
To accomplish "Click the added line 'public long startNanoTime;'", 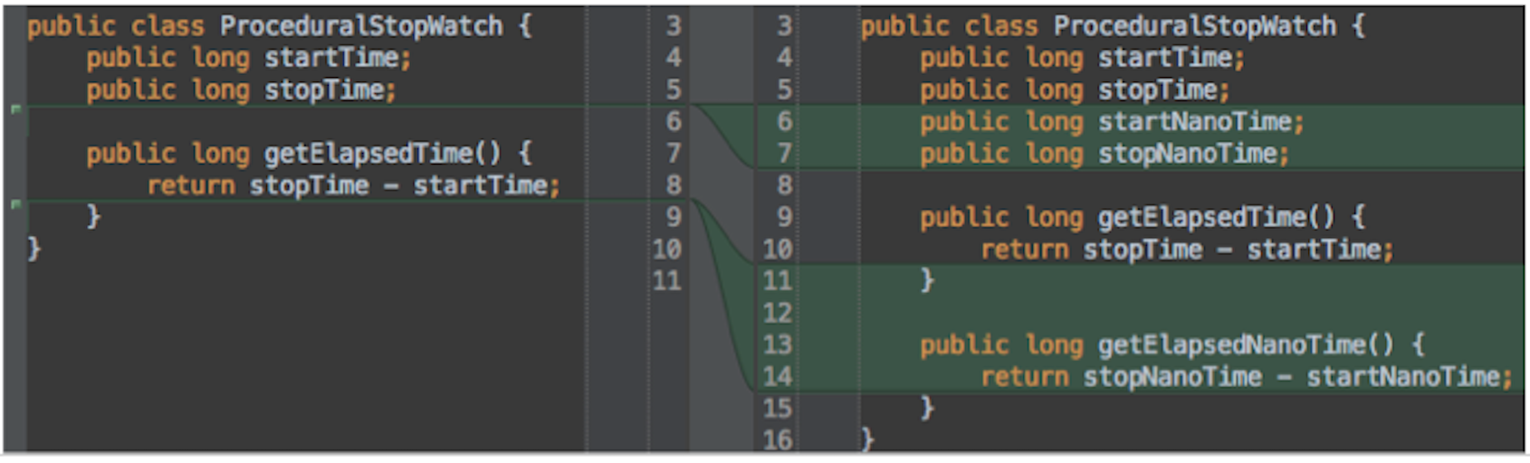I will [1112, 122].
